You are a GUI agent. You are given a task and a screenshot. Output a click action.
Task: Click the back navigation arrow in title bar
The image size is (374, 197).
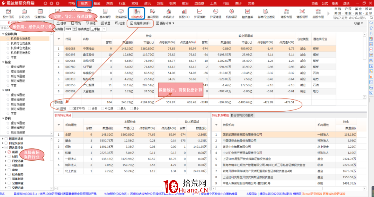click(52, 3)
